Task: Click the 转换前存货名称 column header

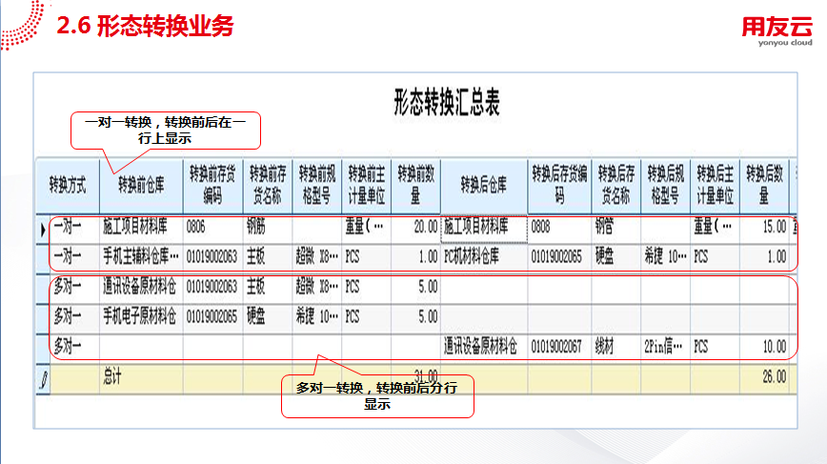Action: (x=268, y=186)
